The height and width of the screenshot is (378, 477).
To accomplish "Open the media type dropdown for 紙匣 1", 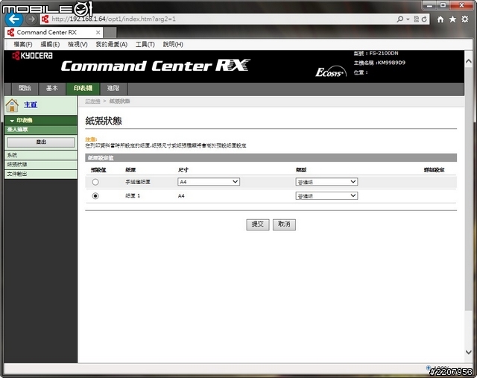I will tap(326, 196).
